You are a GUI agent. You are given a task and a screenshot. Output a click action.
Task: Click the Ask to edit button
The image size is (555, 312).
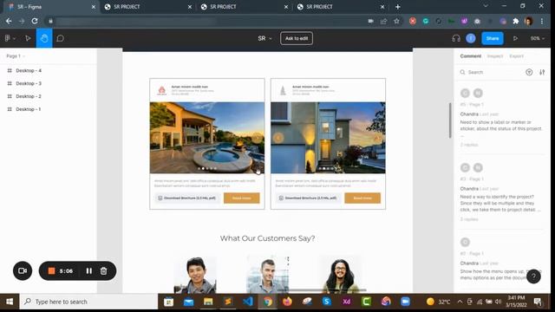pyautogui.click(x=297, y=38)
